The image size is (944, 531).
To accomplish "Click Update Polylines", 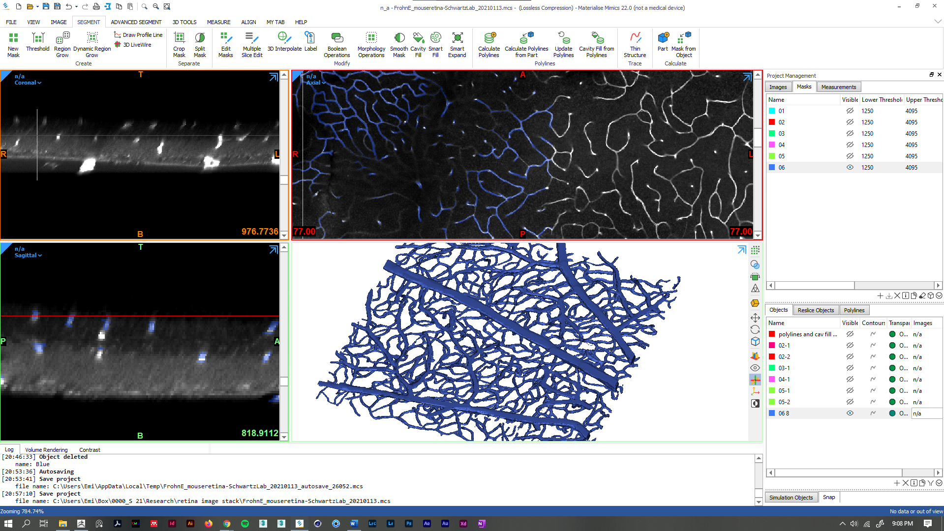I will [x=563, y=45].
